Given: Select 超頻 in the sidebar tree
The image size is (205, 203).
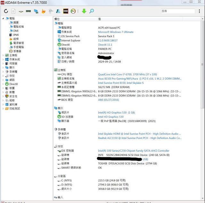Looking at the screenshot, I should 16,39.
